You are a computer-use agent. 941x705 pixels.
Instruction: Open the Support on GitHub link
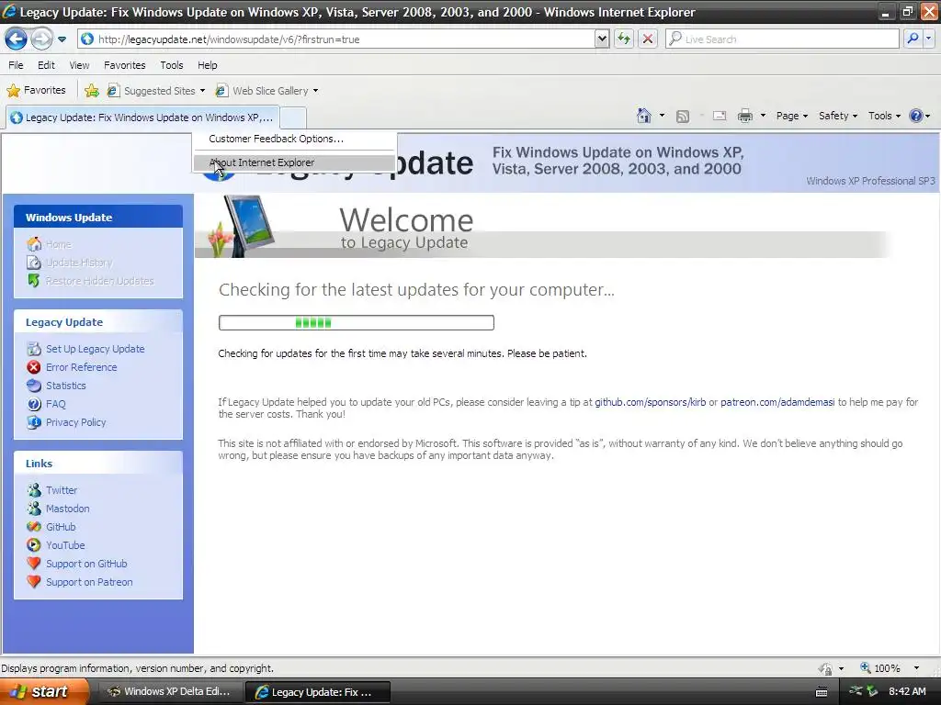tap(86, 564)
